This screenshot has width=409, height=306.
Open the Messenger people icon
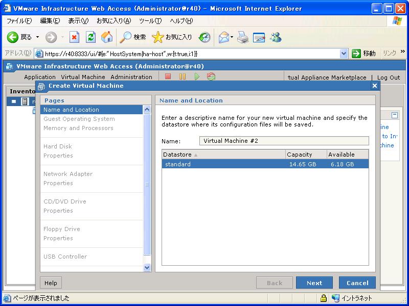click(x=276, y=37)
